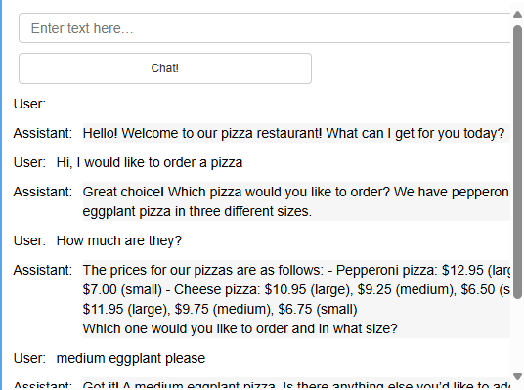Click the 'Hi, I would like to order a pizza' message
Screen dimensions: 524x390
click(150, 163)
